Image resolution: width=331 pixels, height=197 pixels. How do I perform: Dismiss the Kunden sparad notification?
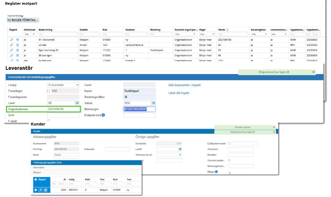(274, 127)
